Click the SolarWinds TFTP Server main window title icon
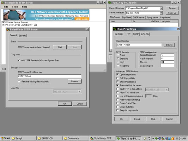 pos(2,2)
